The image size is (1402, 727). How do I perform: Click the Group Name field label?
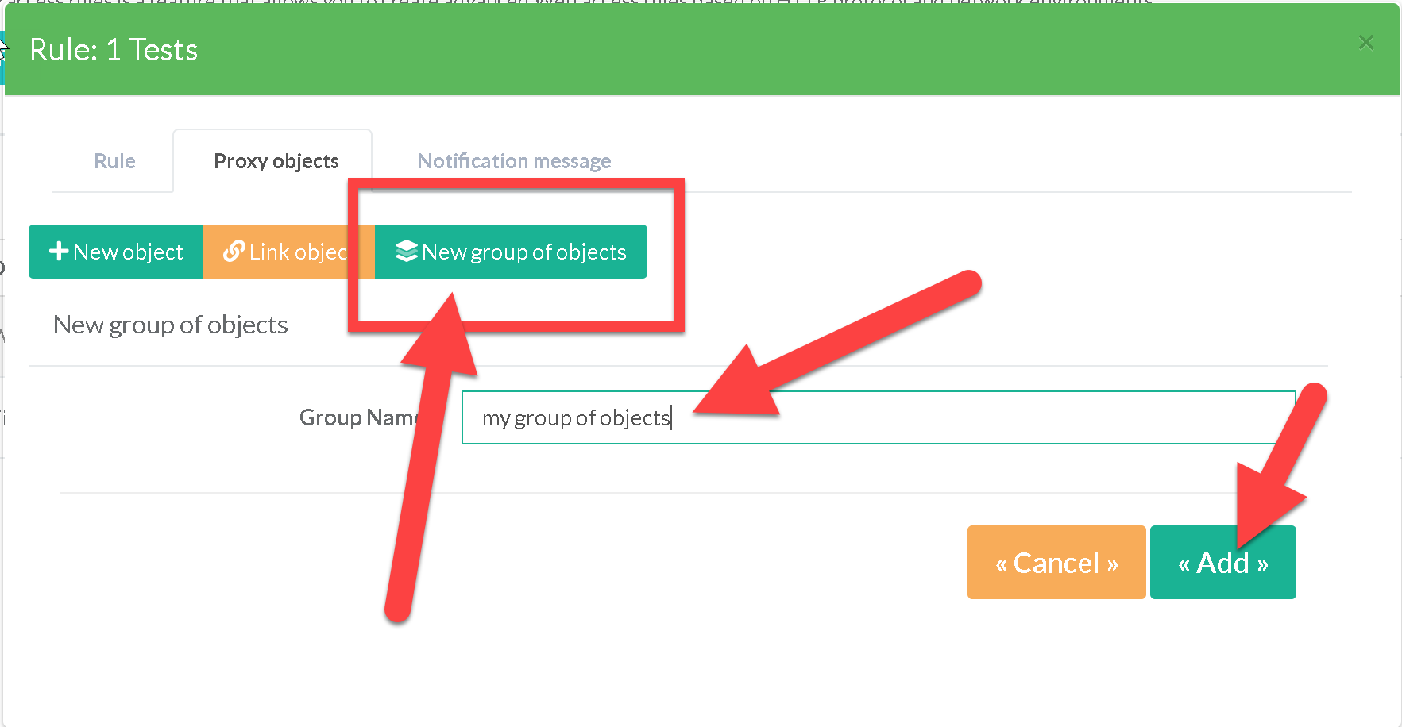tap(357, 417)
